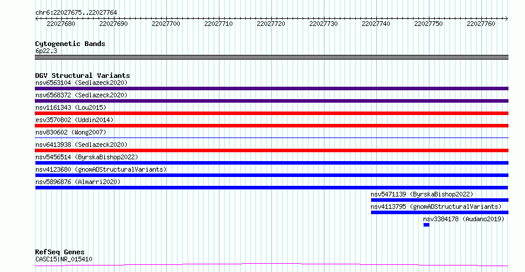Viewport: 525px width, 272px height.
Task: Click the red bar under nsv6413938
Action: [x=271, y=150]
